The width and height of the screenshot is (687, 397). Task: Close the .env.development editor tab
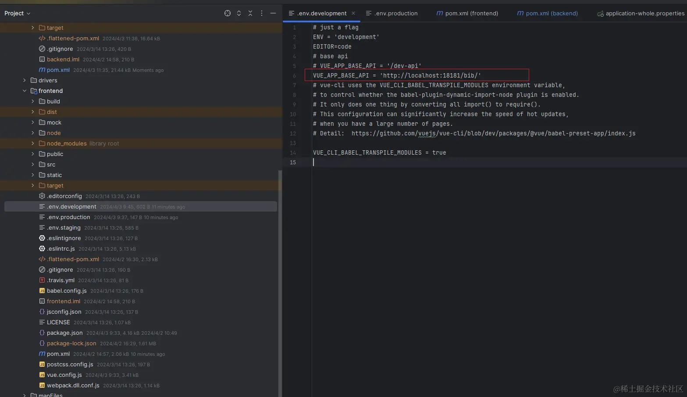(x=353, y=13)
